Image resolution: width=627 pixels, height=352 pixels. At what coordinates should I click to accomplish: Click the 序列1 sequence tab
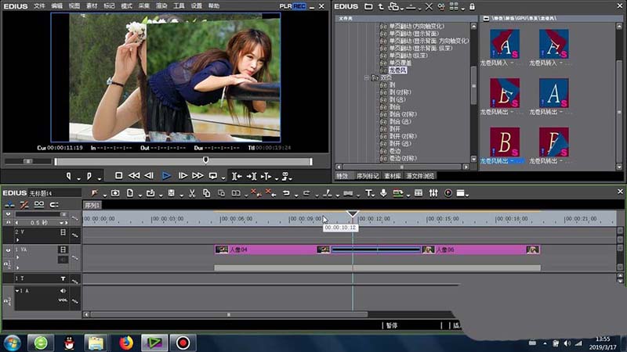coord(92,205)
